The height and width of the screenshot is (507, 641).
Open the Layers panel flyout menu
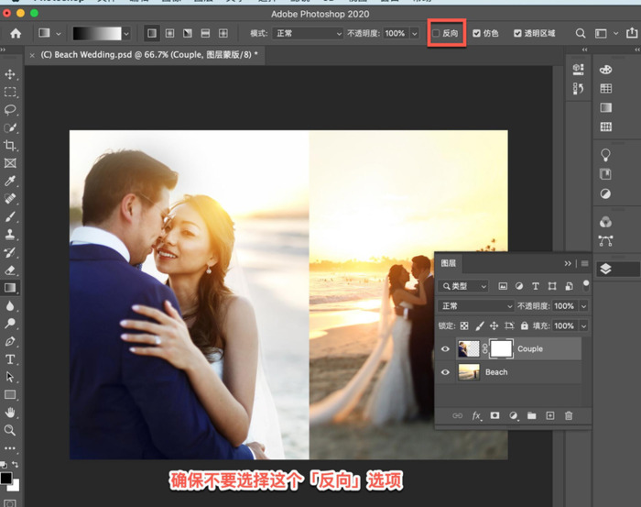(585, 263)
